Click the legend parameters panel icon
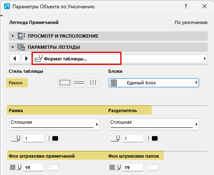Viewport: 214px width, 175px height. point(21,47)
